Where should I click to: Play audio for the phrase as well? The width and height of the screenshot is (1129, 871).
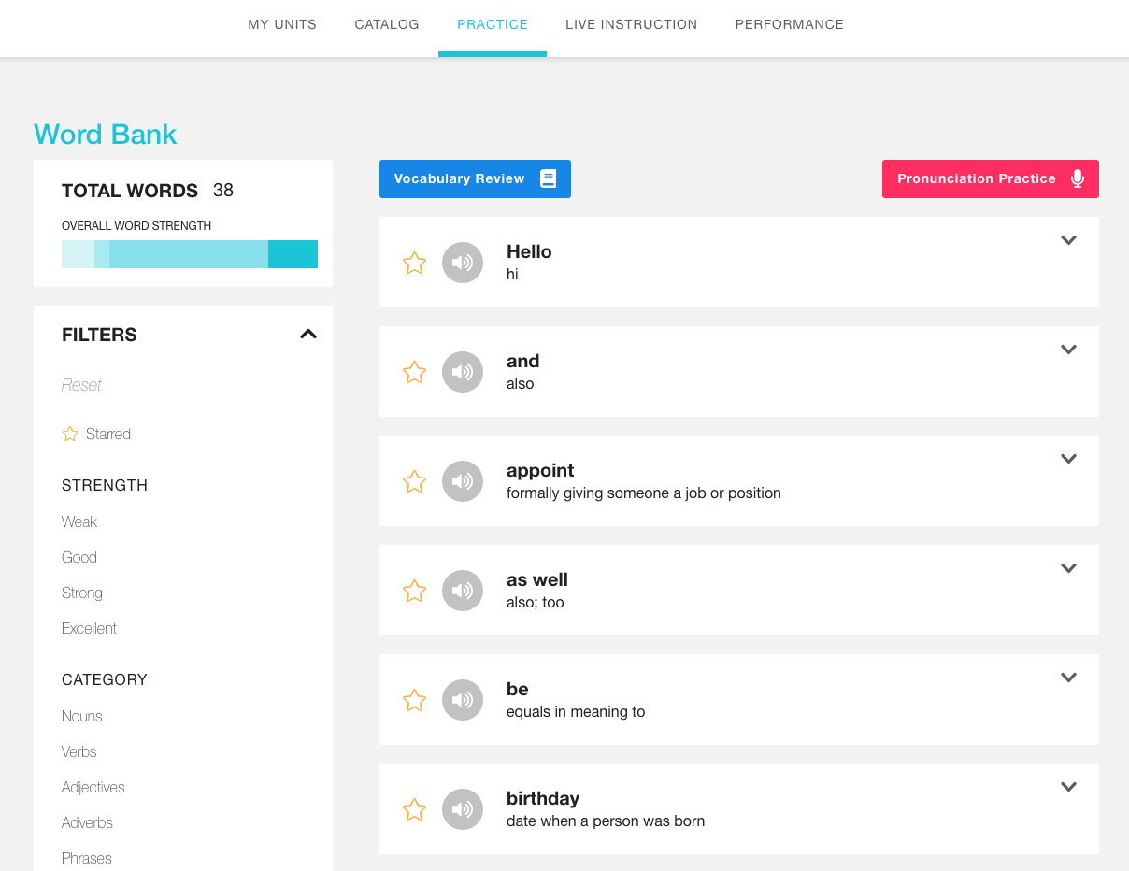point(463,591)
